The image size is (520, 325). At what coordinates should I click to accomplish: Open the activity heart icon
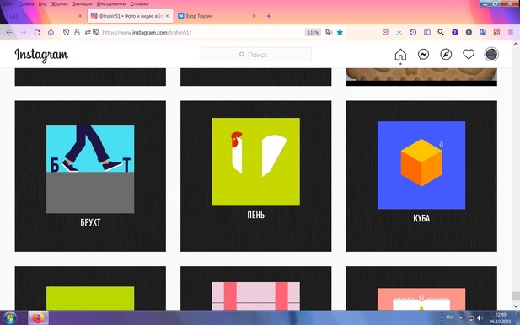coord(469,54)
